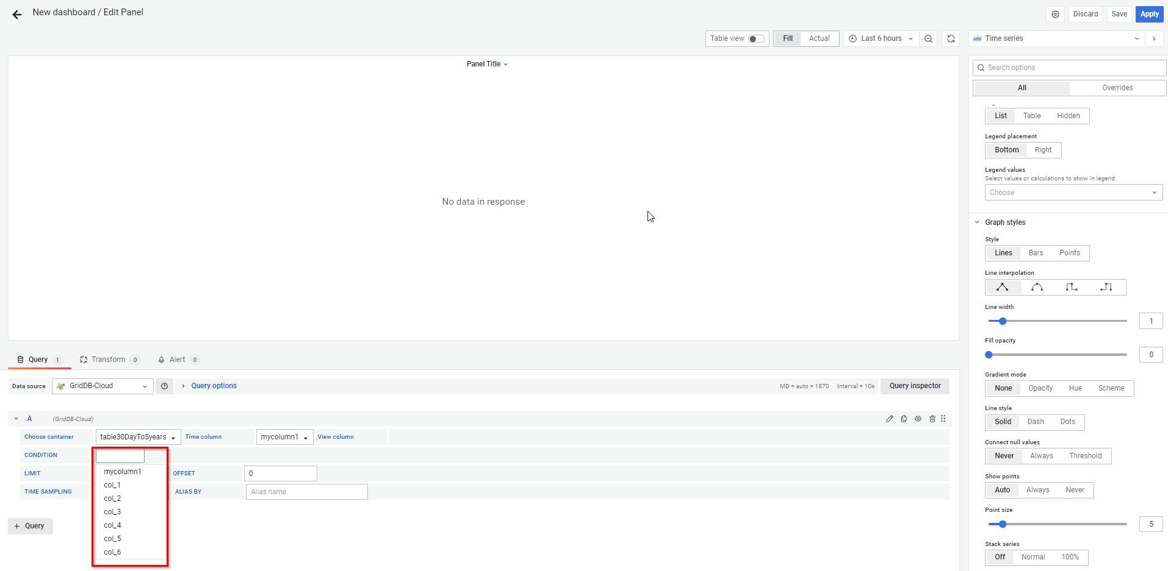The height and width of the screenshot is (571, 1168).
Task: Click the pencil icon to rename query A
Action: click(889, 419)
